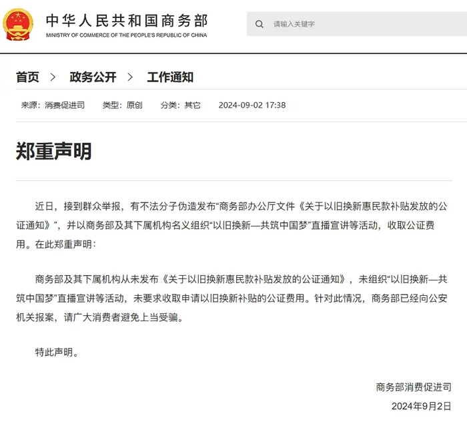Click the 特此声明 closing line

[57, 352]
